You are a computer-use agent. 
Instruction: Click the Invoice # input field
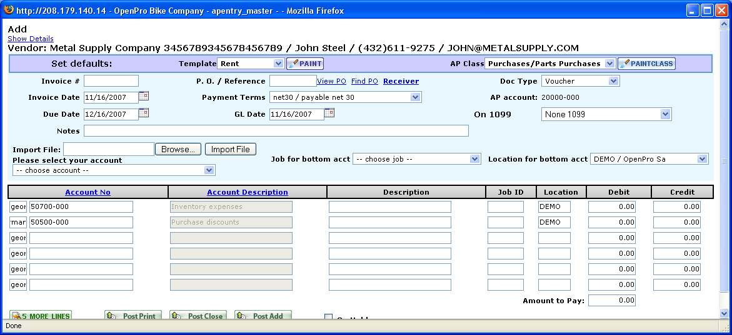click(111, 81)
